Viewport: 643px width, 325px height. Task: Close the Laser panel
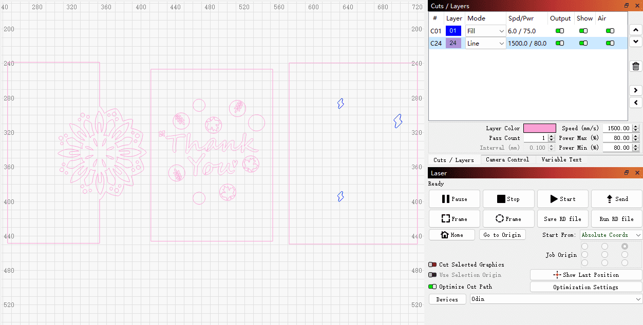click(637, 173)
